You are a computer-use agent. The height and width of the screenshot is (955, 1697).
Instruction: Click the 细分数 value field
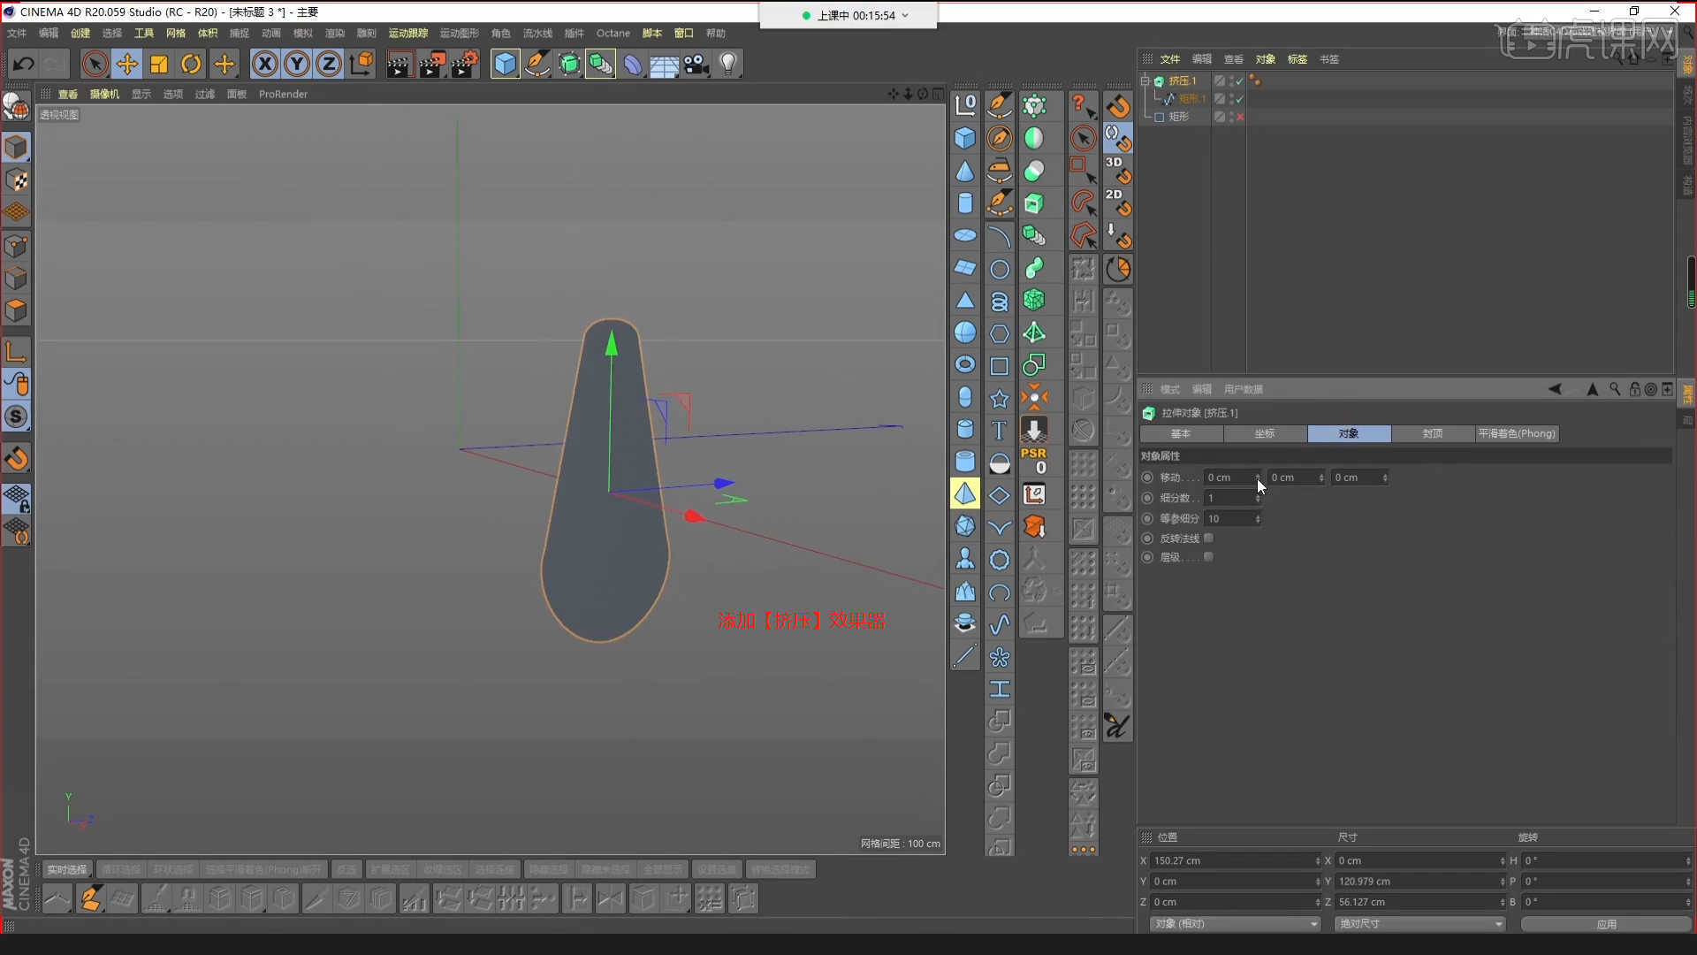pyautogui.click(x=1229, y=498)
